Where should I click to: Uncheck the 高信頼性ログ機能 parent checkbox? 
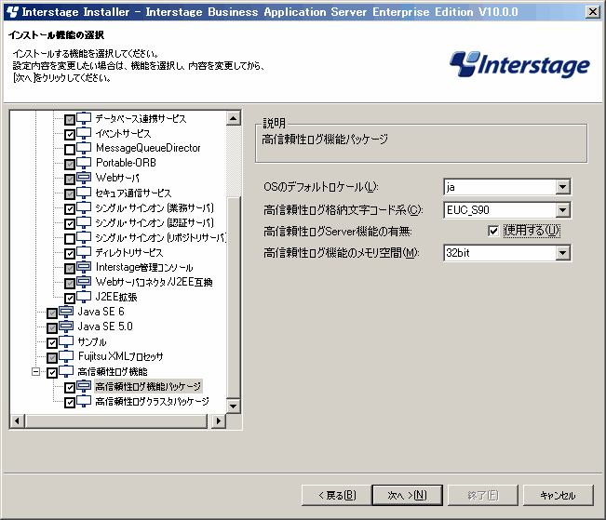click(x=52, y=373)
